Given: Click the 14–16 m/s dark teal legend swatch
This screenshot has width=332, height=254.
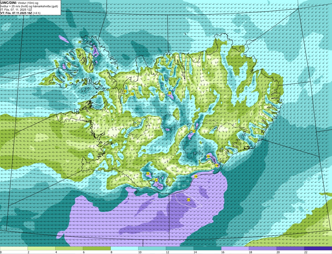Looking at the screenshot, I should (208, 249).
